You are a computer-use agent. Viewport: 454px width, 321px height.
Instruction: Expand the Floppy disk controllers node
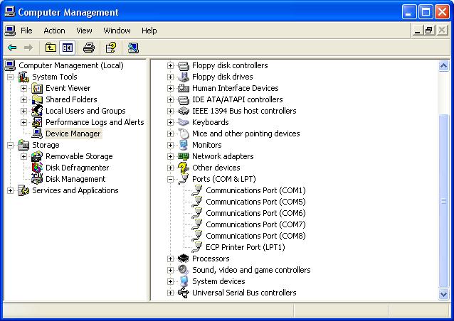point(170,65)
